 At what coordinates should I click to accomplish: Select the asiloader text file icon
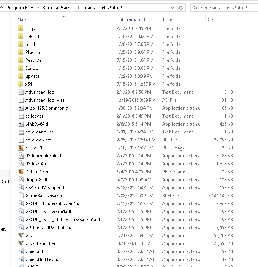(x=21, y=116)
